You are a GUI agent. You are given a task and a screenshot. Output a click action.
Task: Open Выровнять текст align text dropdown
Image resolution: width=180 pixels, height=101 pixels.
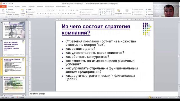85,12
